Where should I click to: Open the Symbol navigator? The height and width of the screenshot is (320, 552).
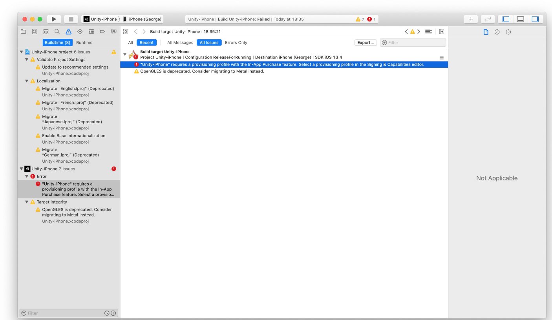coord(46,31)
